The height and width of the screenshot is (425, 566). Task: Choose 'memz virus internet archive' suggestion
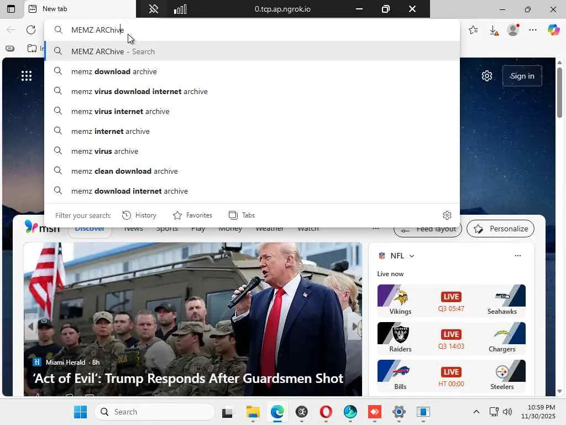(x=252, y=111)
